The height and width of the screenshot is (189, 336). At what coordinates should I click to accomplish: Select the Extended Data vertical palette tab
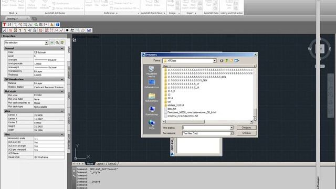tap(69, 142)
